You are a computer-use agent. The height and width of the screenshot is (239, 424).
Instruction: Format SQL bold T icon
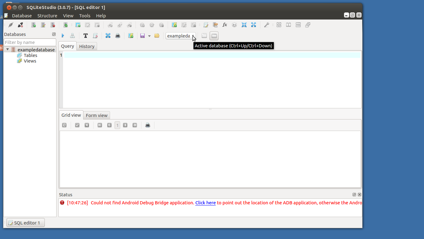(x=86, y=36)
